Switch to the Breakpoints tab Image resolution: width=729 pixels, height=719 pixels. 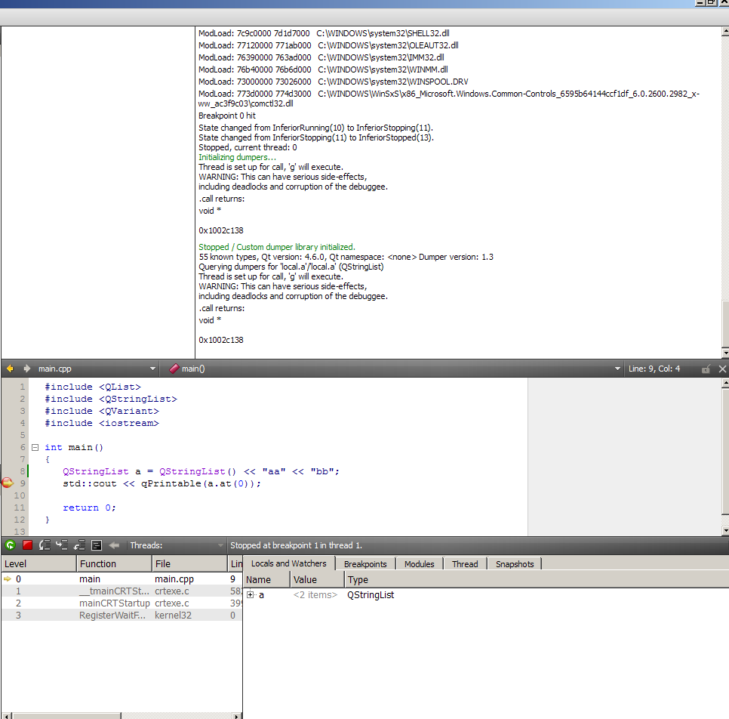click(x=365, y=564)
